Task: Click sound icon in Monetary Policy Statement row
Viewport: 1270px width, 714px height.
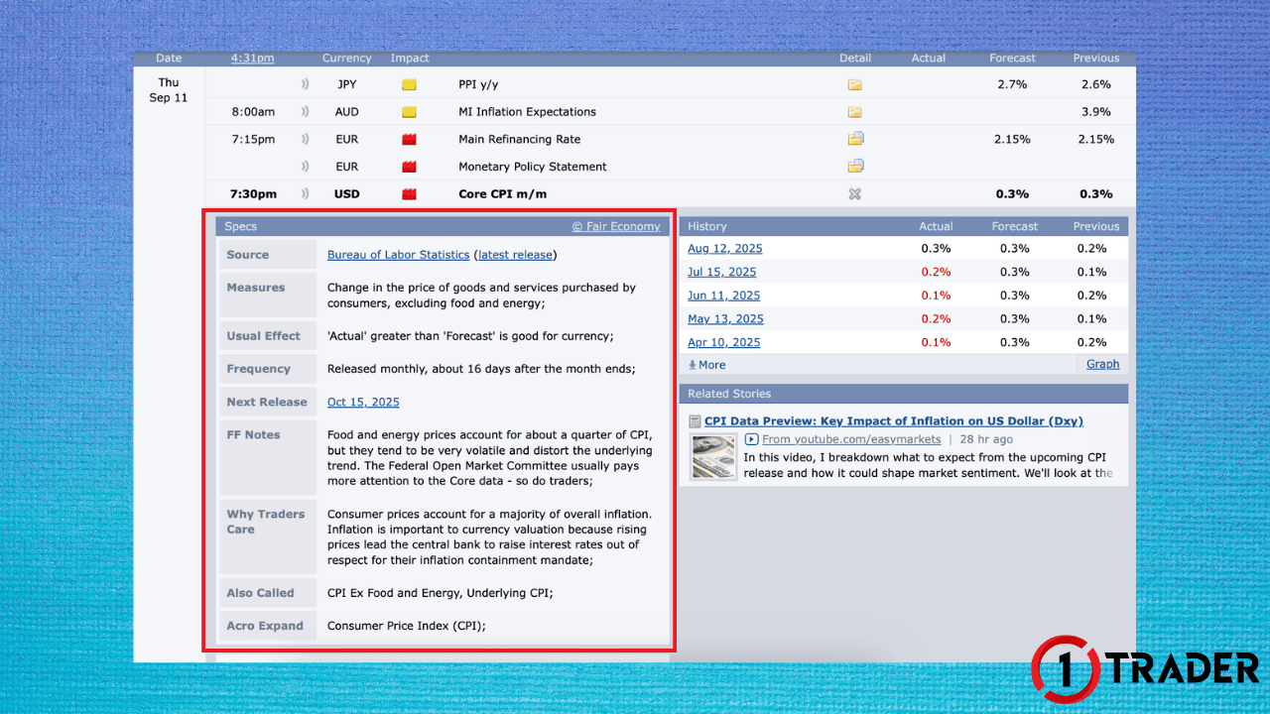Action: [x=306, y=167]
